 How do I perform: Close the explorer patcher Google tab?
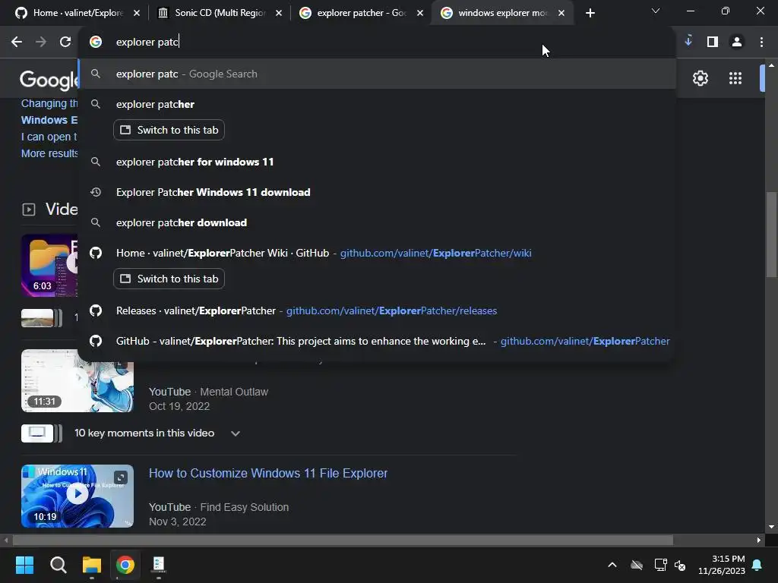[420, 14]
